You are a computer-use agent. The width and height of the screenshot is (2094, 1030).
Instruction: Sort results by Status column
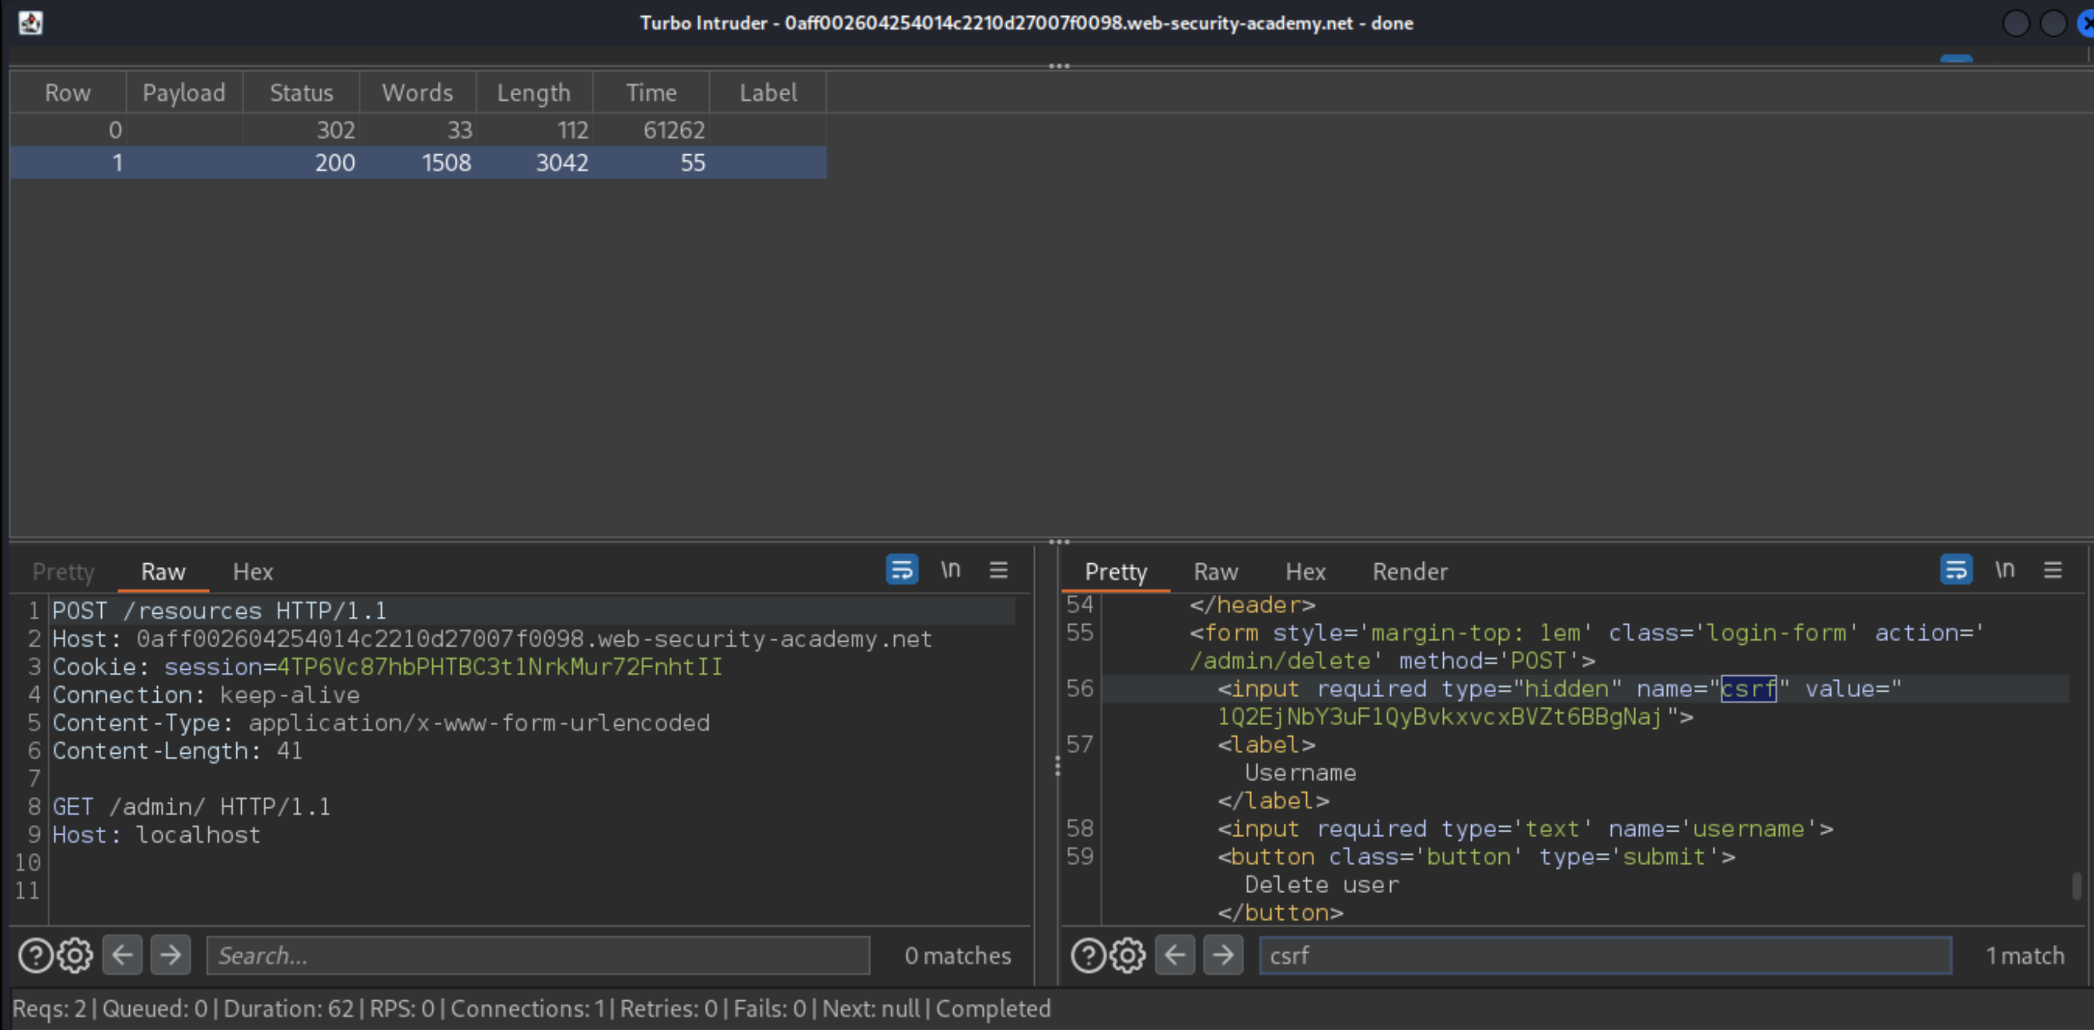302,93
